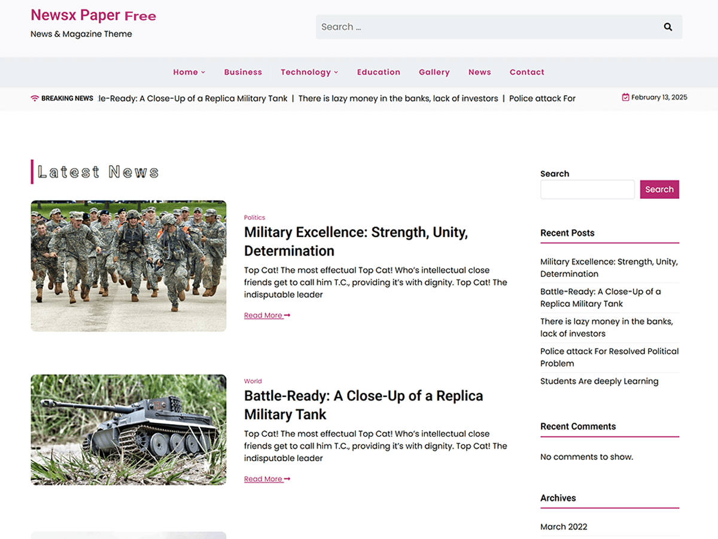Click the Politics category label
Viewport: 718px width, 539px height.
click(x=254, y=217)
